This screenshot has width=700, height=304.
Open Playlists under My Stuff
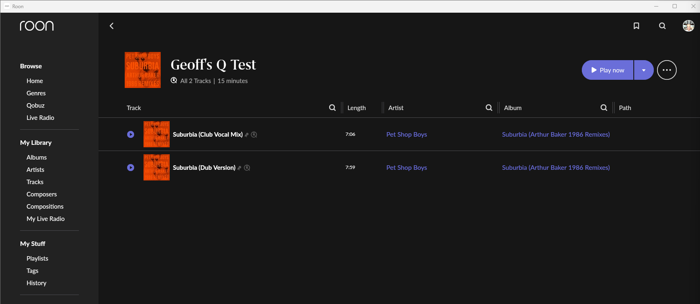(x=38, y=259)
